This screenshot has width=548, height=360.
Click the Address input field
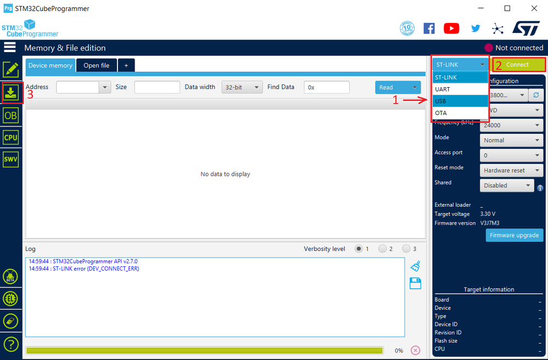coord(77,87)
